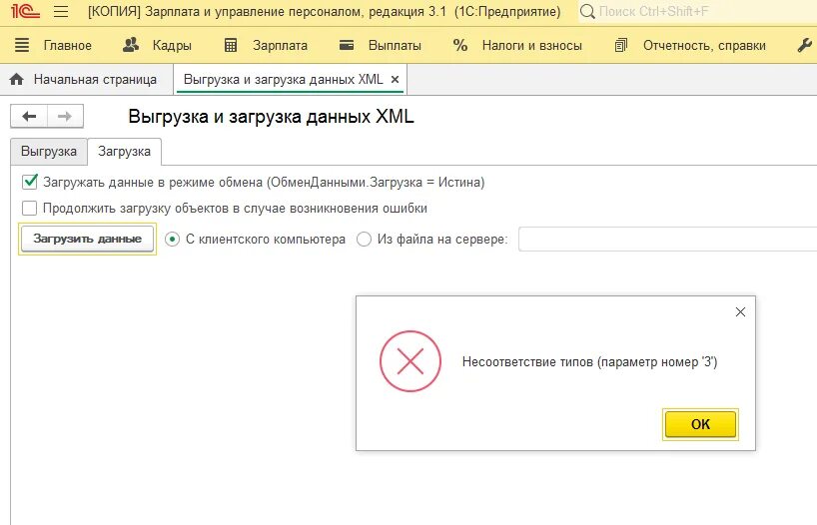Image resolution: width=817 pixels, height=525 pixels.
Task: Confirm the error dialog with OK
Action: coord(700,424)
